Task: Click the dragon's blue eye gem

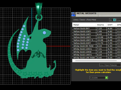Action: coord(44,32)
